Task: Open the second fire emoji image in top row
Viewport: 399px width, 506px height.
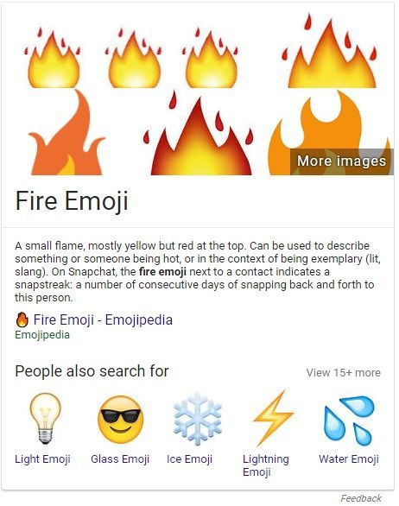Action: point(133,58)
